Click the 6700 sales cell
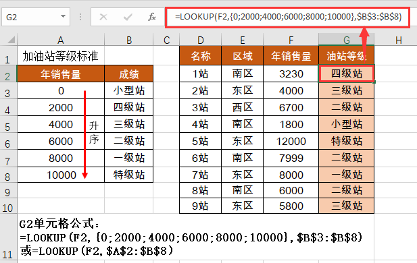Image resolution: width=417 pixels, height=263 pixels. pos(291,107)
